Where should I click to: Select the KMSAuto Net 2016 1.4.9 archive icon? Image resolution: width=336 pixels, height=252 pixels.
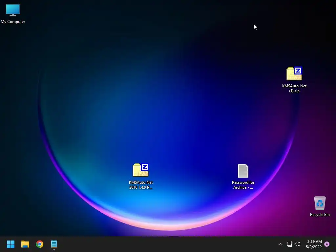(140, 170)
